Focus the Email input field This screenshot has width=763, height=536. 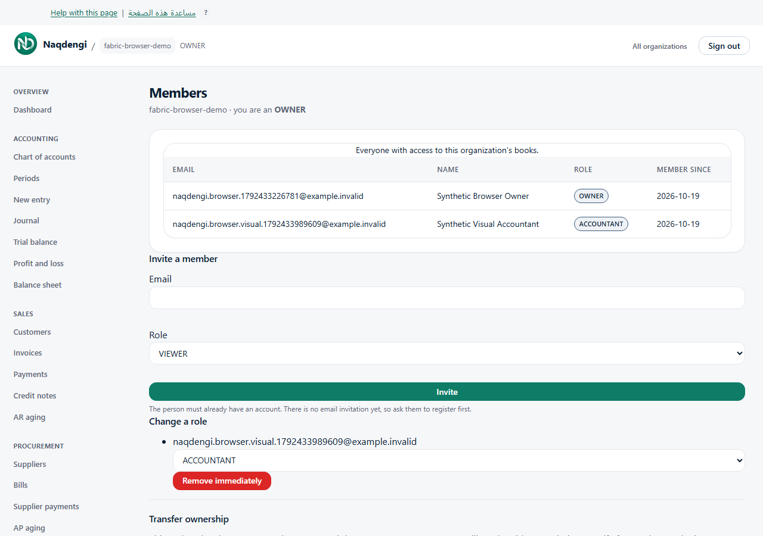(447, 298)
